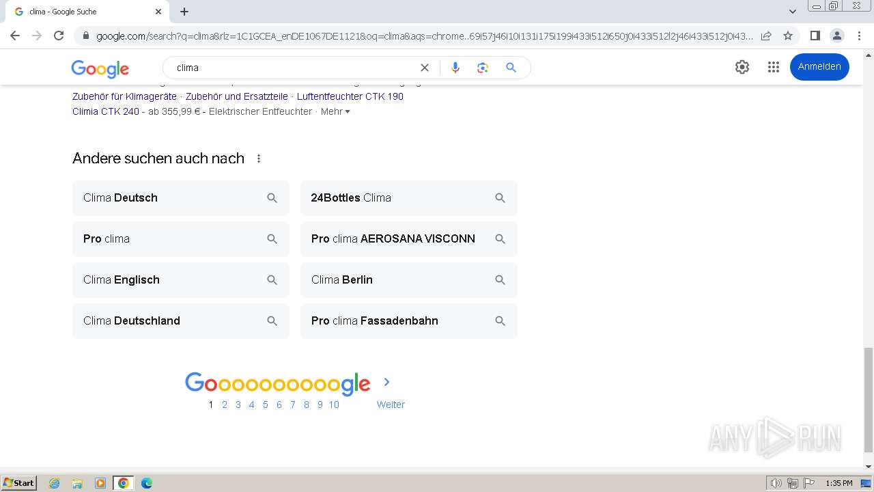Go to results page 2
874x492 pixels.
tap(225, 405)
